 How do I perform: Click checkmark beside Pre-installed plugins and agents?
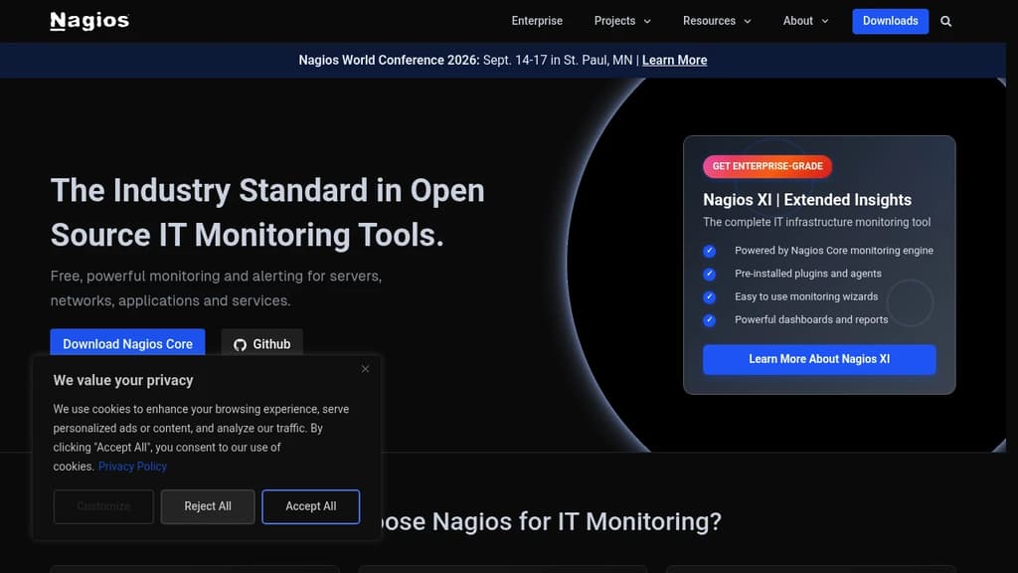[709, 274]
